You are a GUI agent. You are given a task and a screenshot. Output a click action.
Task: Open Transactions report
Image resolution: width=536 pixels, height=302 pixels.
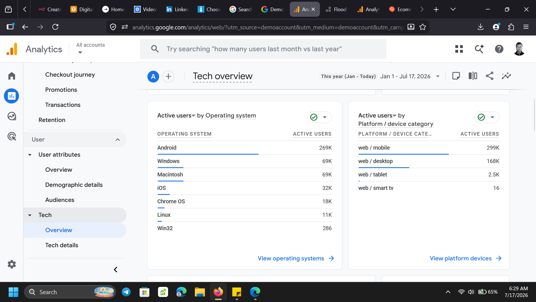tap(63, 105)
